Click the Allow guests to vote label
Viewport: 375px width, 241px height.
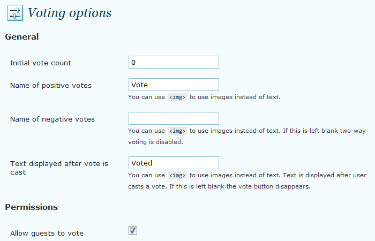(47, 233)
